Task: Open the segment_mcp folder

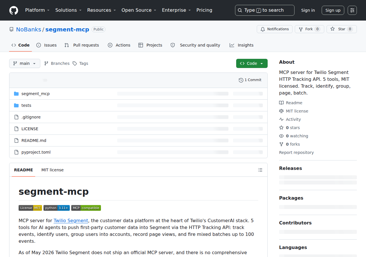Action: point(35,94)
